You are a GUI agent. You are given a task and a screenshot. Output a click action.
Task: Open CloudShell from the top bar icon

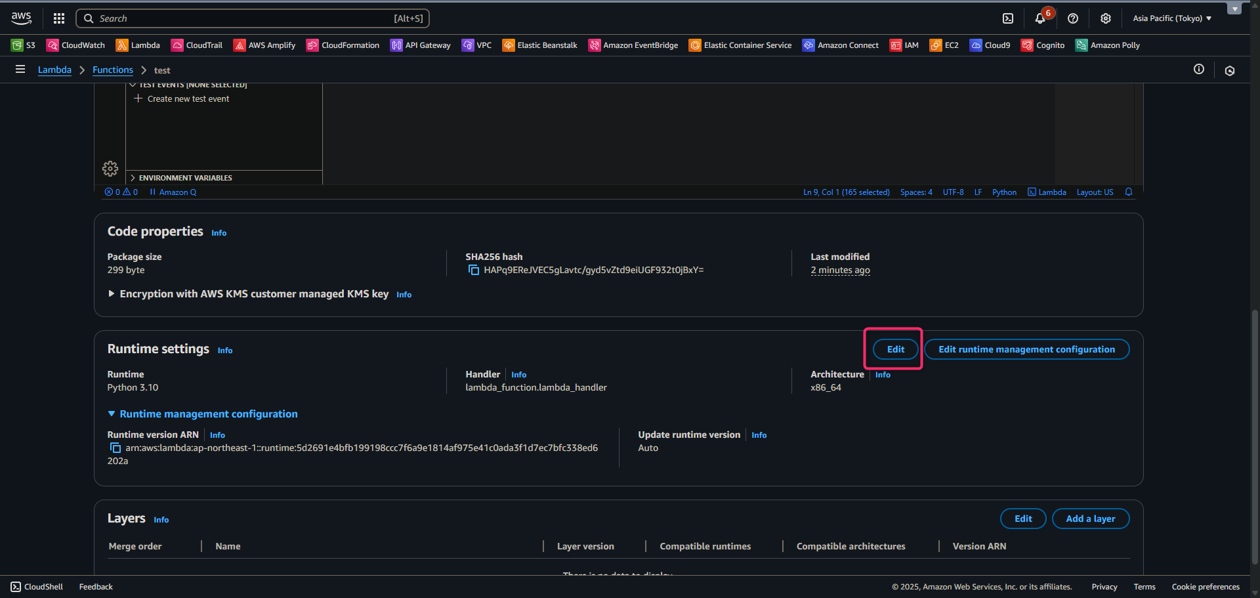point(1008,18)
